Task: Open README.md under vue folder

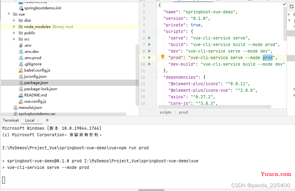Action: click(36, 95)
